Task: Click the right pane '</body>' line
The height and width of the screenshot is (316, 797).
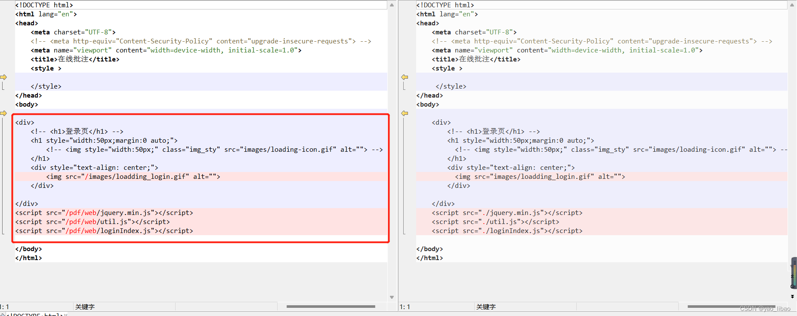Action: click(x=430, y=249)
